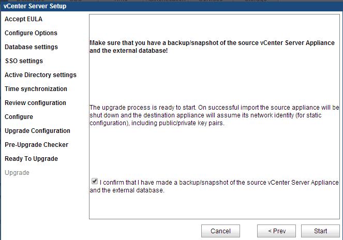
Task: Select the Active Directory settings step
Action: pos(40,75)
